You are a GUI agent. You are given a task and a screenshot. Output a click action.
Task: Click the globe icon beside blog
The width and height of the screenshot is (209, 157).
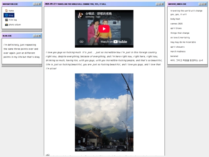7,15
